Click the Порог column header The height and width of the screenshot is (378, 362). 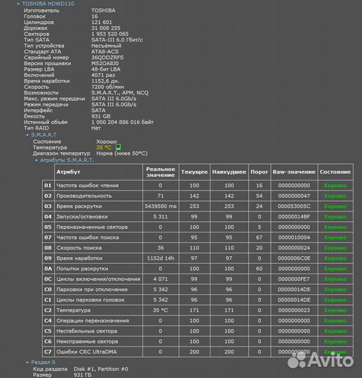[260, 172]
